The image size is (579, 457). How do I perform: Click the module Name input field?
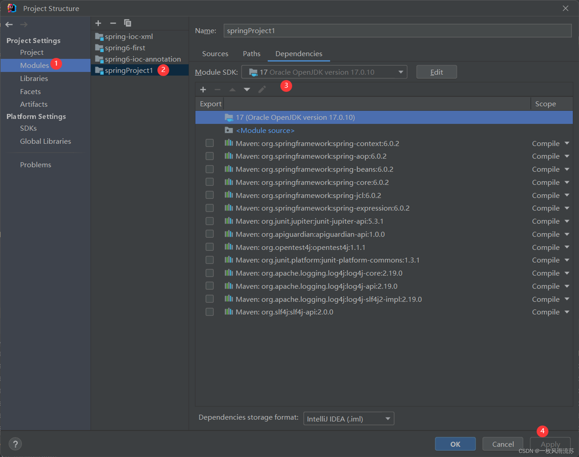397,31
